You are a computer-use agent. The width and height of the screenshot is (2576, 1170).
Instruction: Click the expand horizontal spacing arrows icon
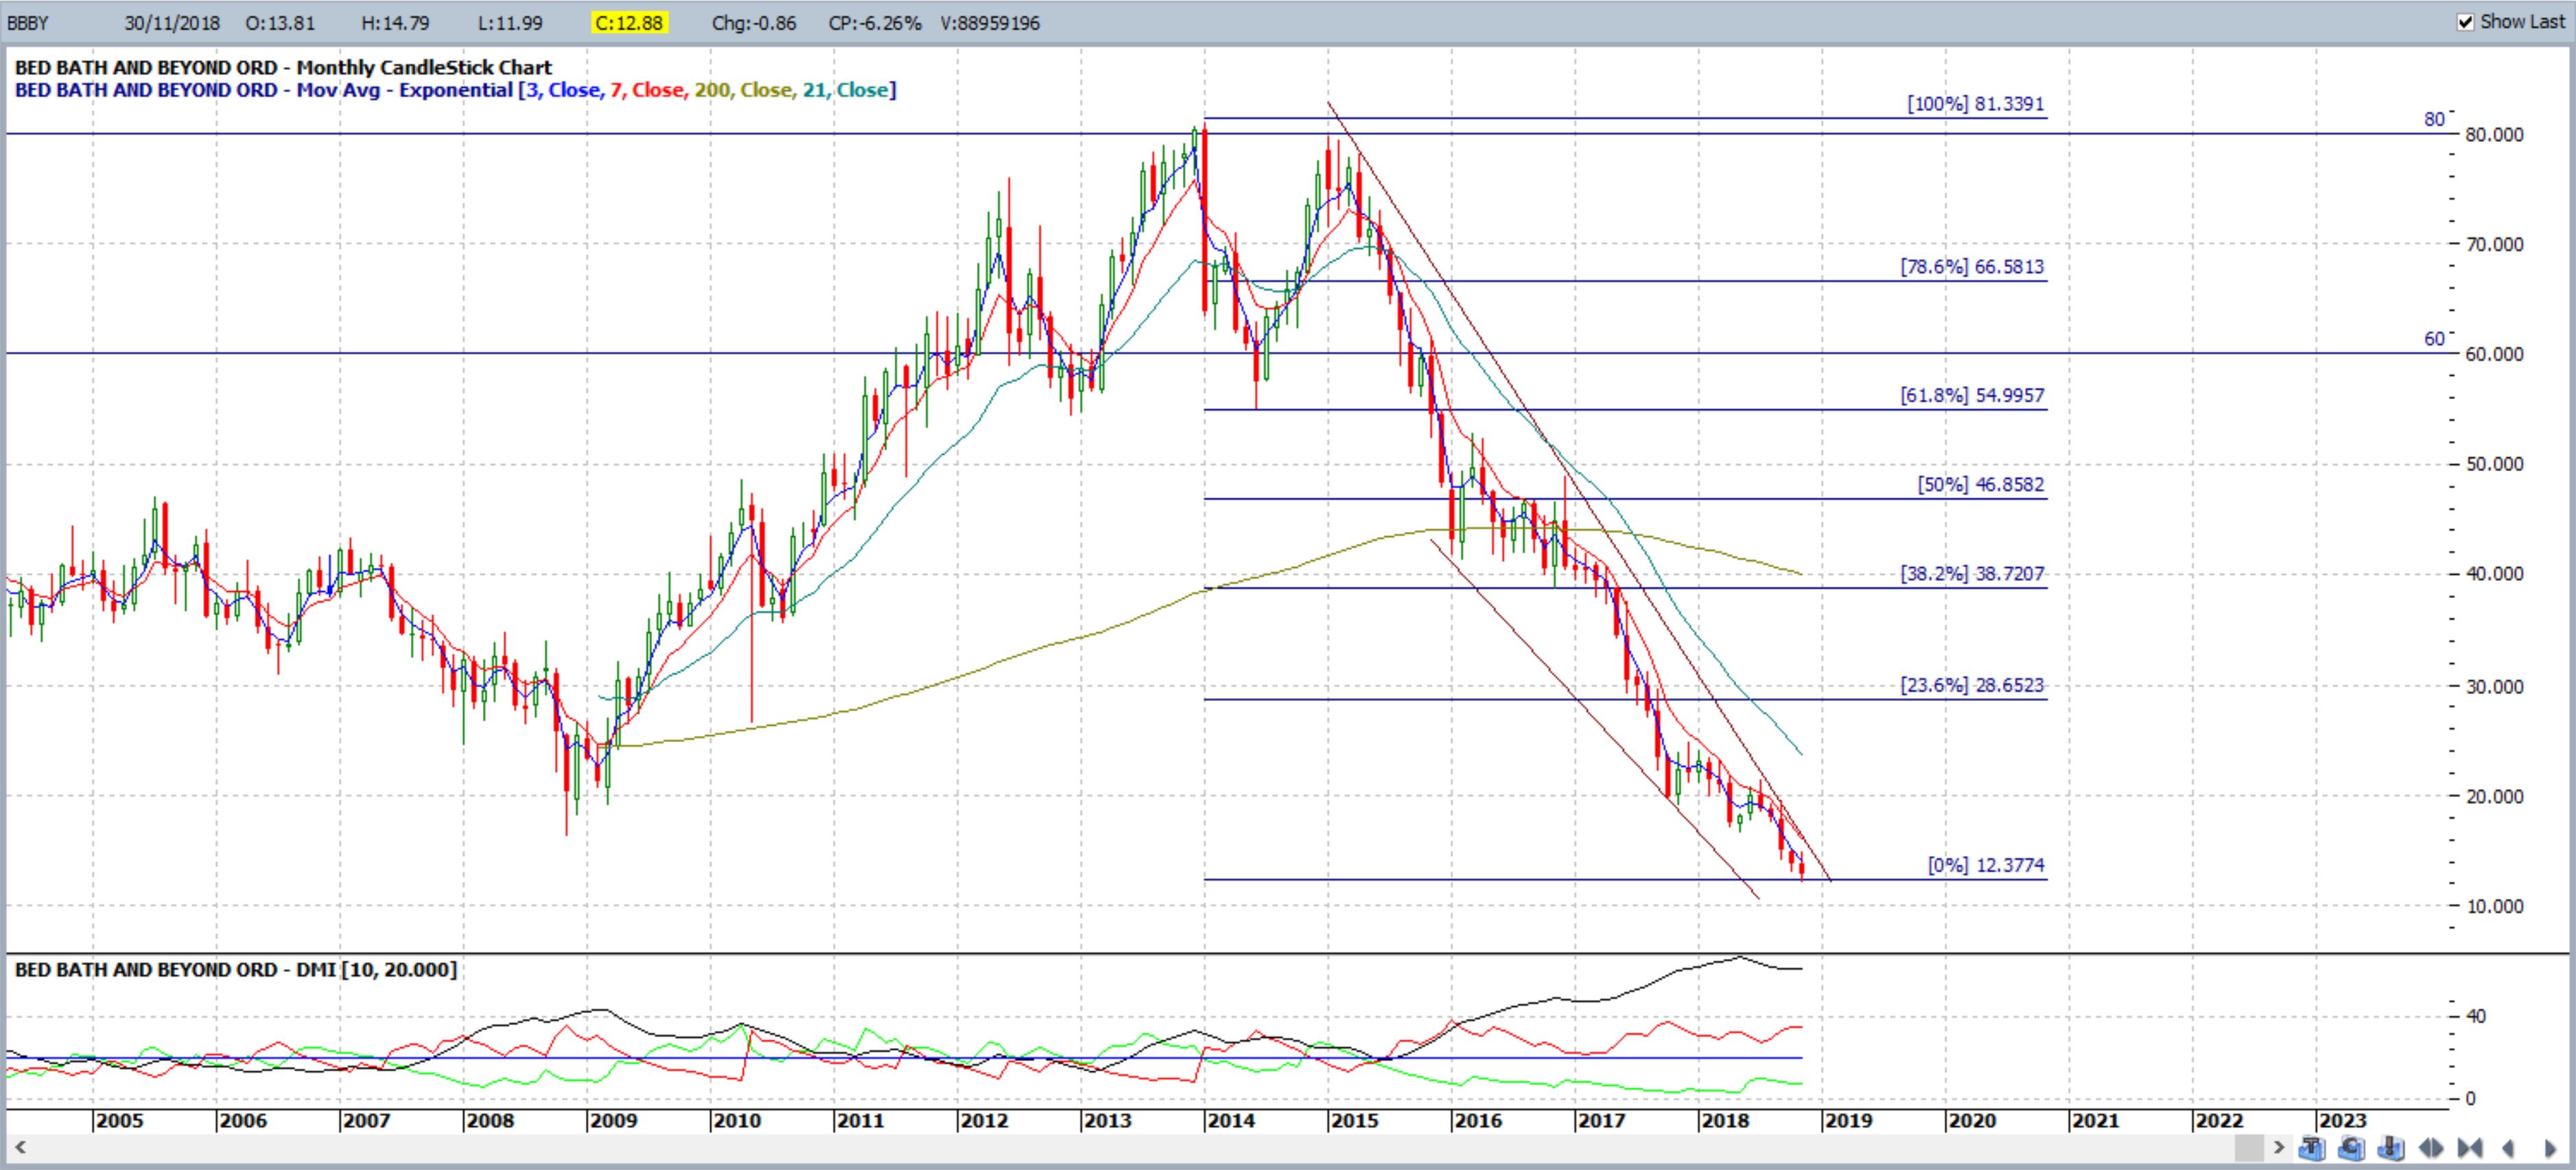pos(2431,1148)
